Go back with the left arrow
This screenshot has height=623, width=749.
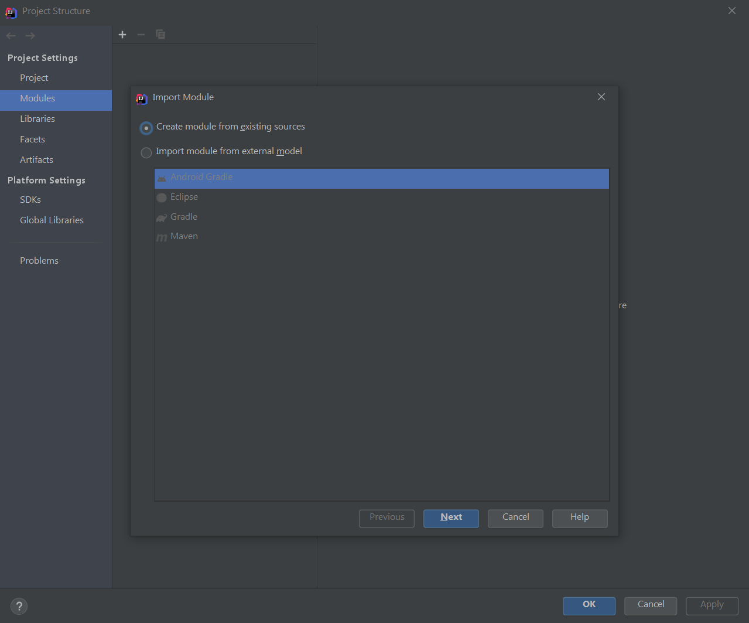click(x=11, y=36)
